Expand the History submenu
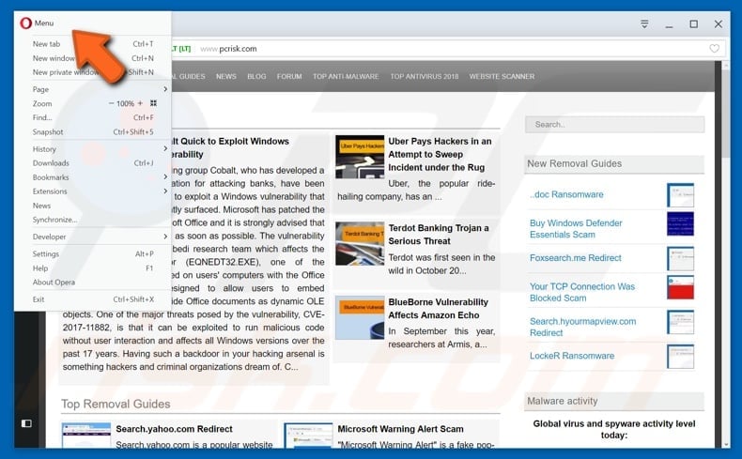The image size is (742, 459). click(x=98, y=149)
